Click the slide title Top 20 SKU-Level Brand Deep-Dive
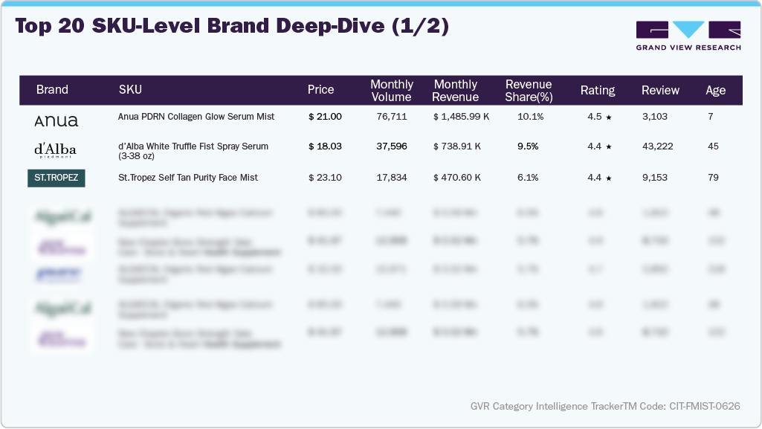762x429 pixels. coord(232,26)
